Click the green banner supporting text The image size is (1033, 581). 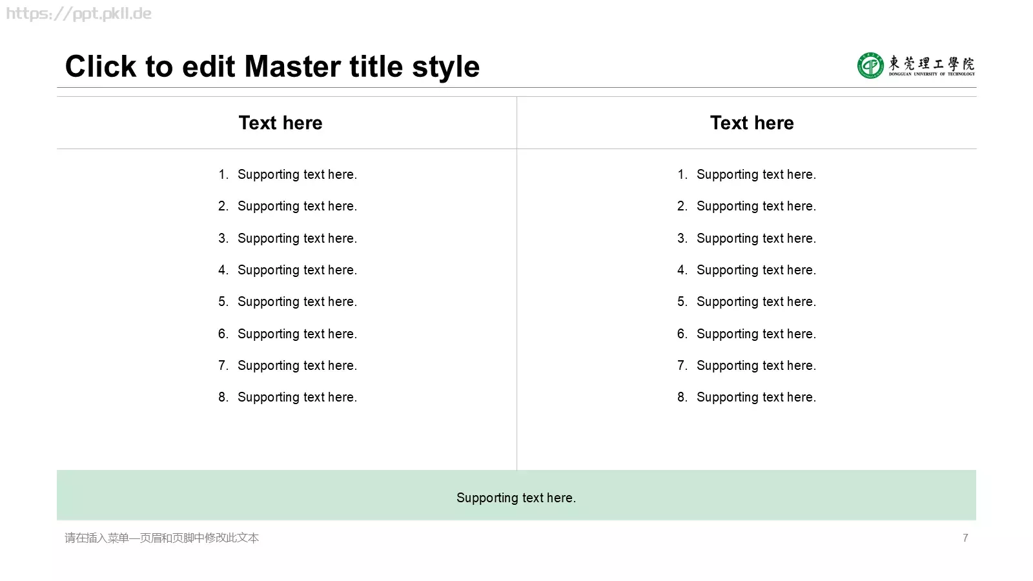pos(516,498)
